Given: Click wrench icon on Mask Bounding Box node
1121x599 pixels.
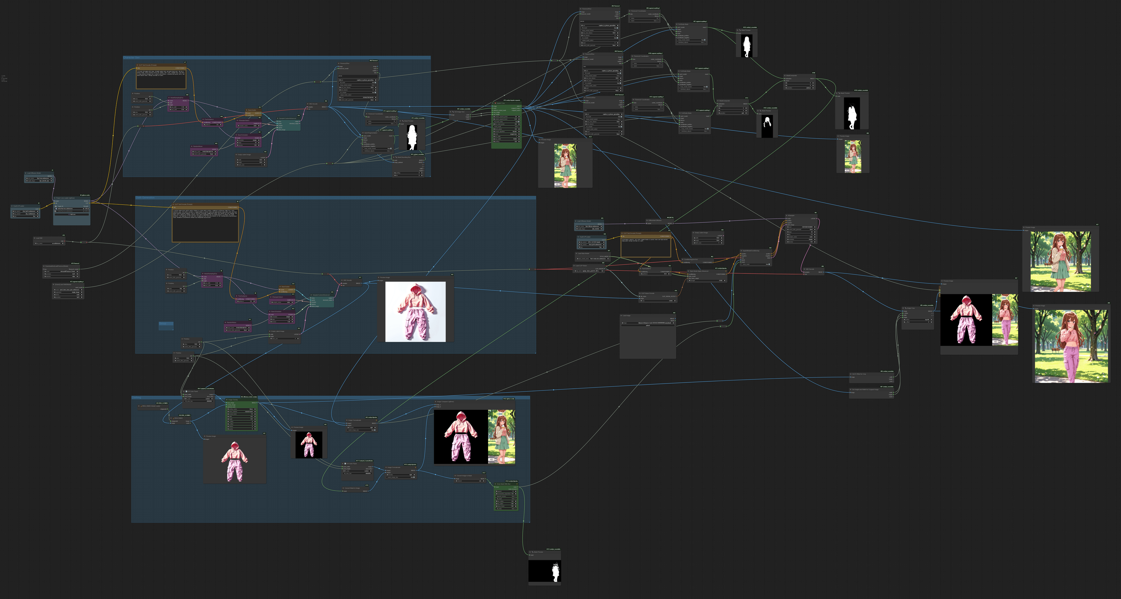Looking at the screenshot, I should click(x=396, y=157).
